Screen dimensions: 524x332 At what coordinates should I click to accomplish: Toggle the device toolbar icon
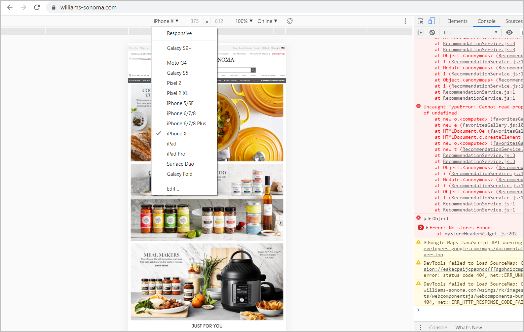[432, 21]
